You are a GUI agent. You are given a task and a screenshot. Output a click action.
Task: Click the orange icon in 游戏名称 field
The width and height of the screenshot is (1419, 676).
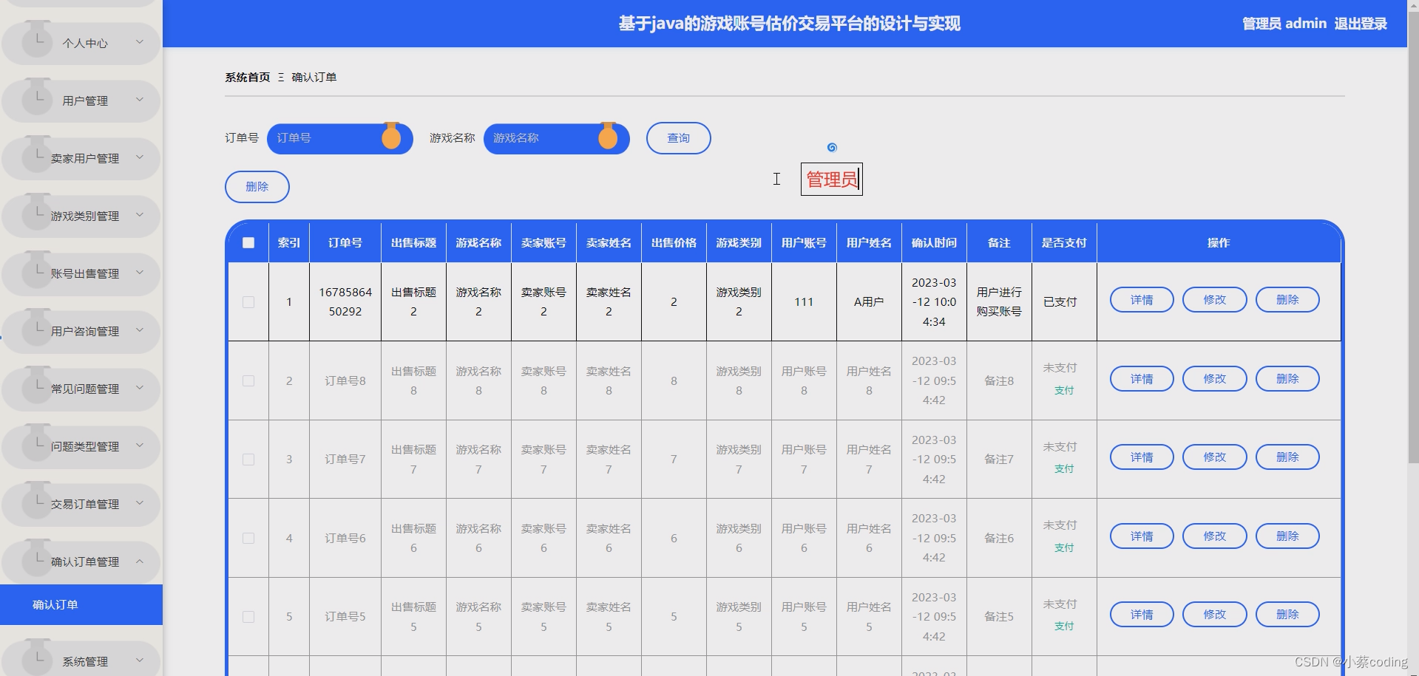tap(608, 136)
